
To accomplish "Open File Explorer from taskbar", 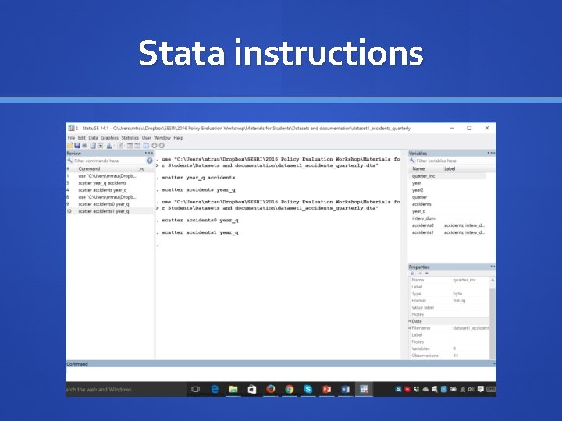I will (233, 389).
